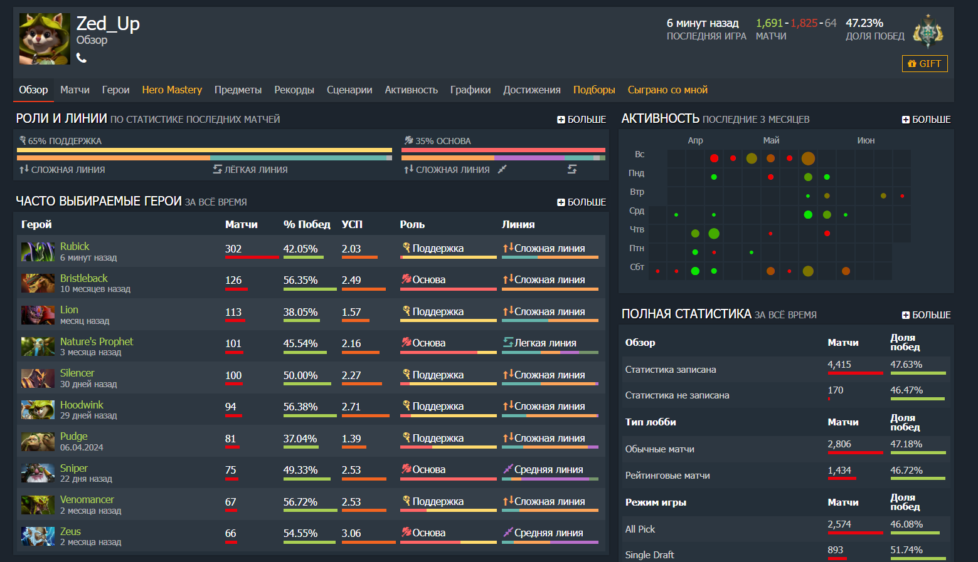Click the large orange Sunday activity dot
The height and width of the screenshot is (562, 978).
pos(808,158)
